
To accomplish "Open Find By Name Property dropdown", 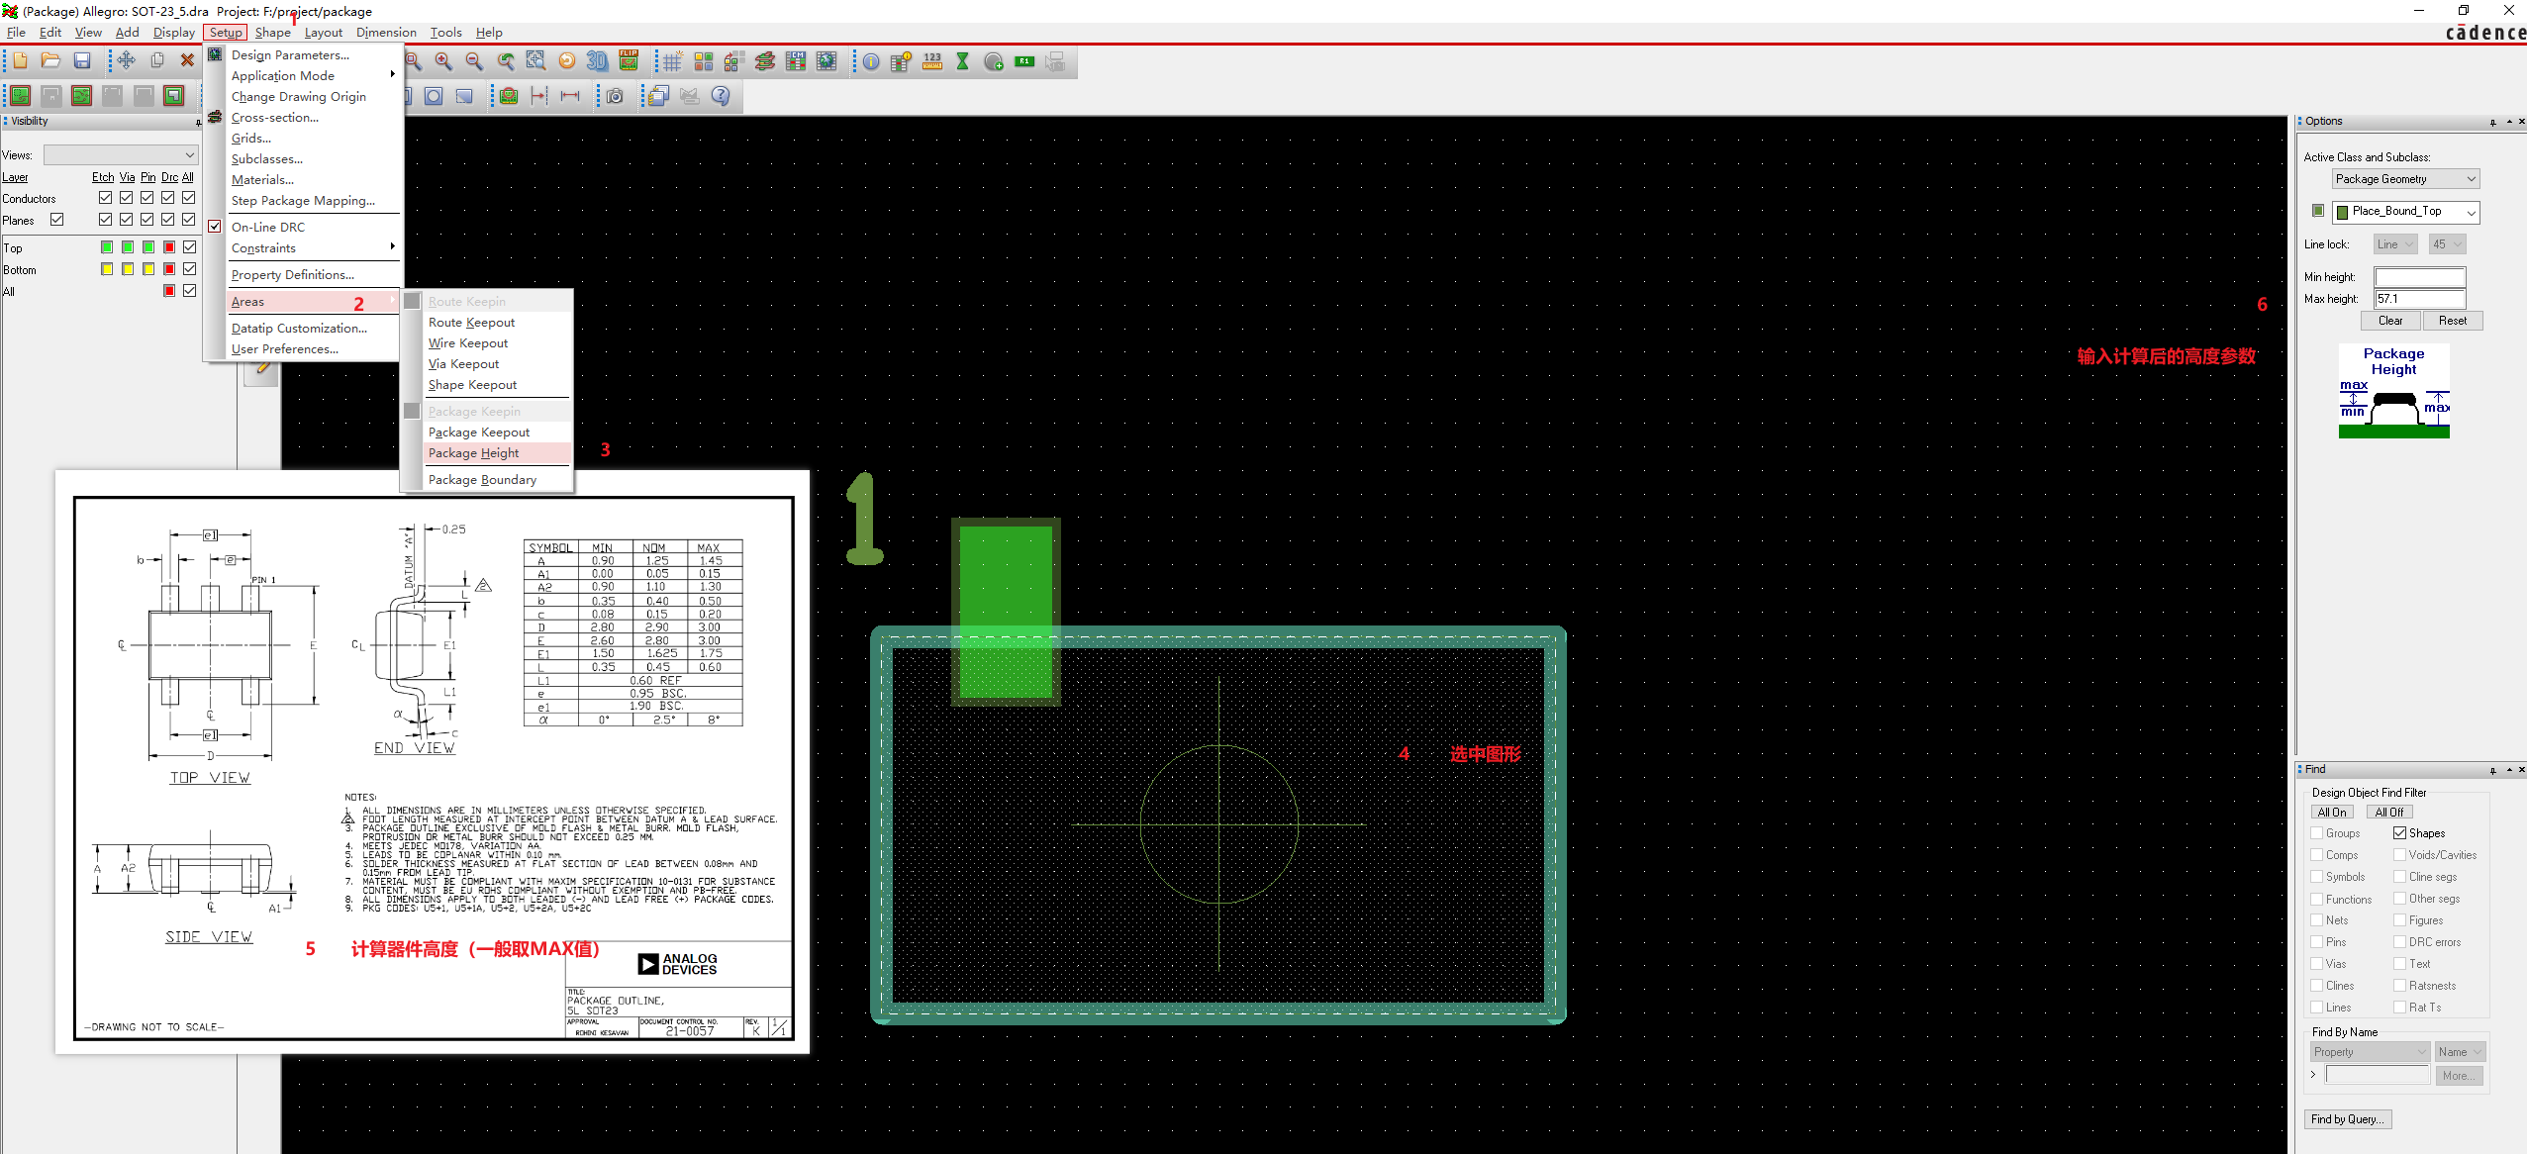I will click(2370, 1052).
